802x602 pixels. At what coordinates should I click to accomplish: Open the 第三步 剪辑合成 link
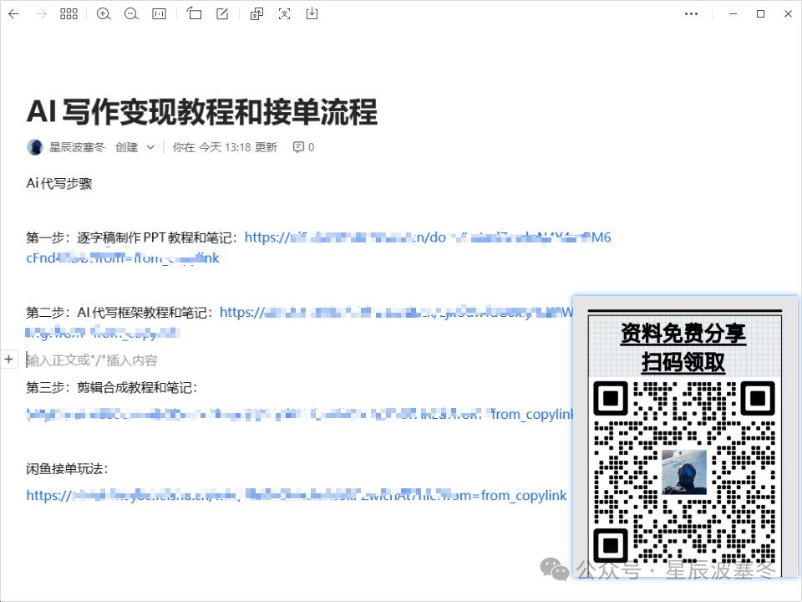(x=299, y=414)
